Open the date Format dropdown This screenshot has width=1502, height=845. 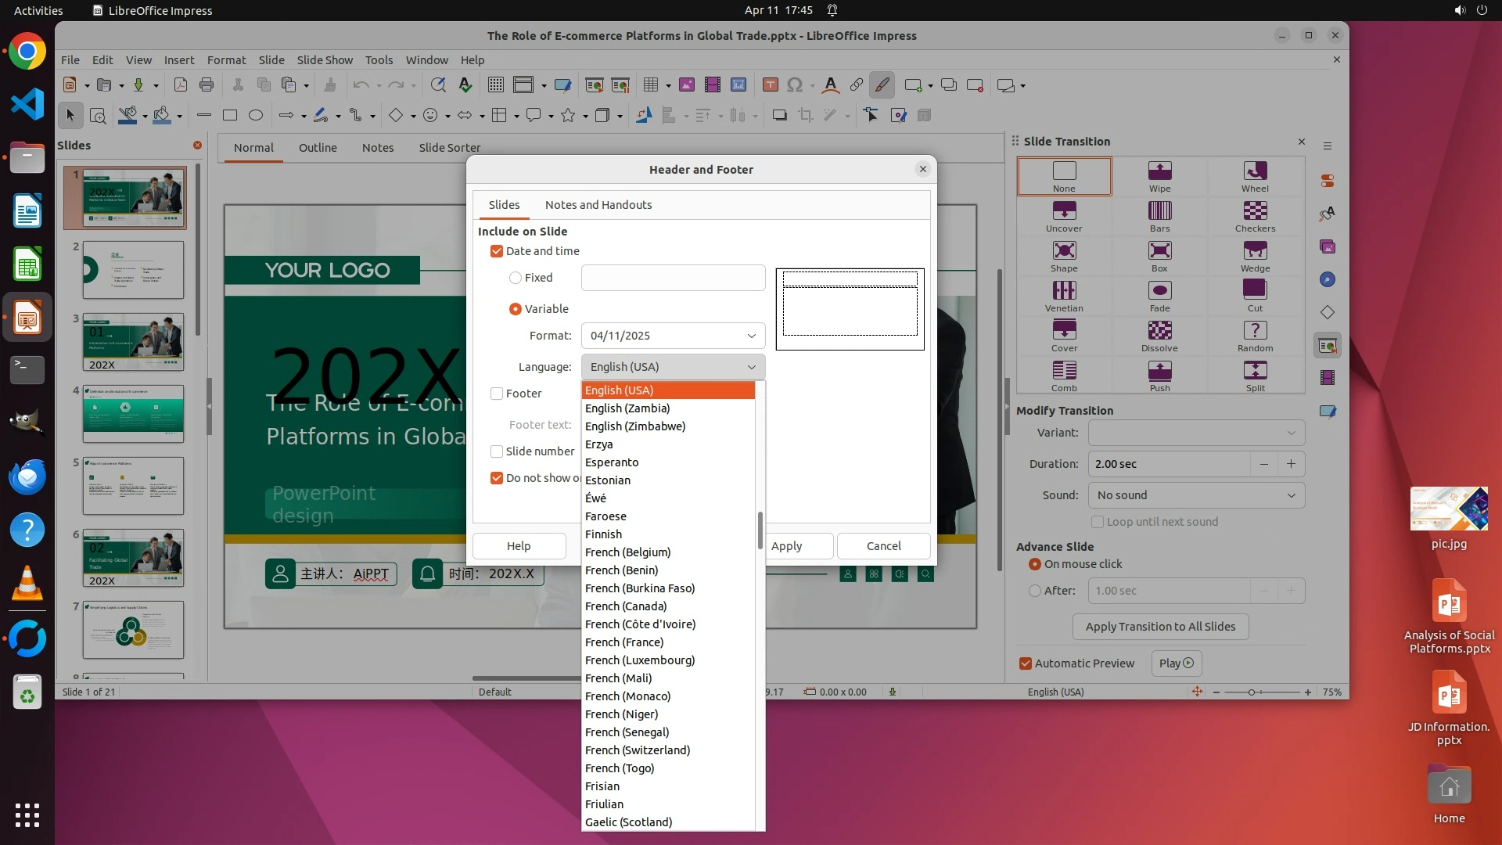(x=673, y=336)
